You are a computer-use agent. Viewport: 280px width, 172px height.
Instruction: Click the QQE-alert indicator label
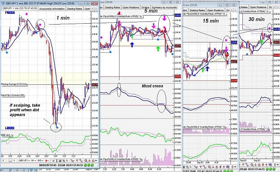7,135
